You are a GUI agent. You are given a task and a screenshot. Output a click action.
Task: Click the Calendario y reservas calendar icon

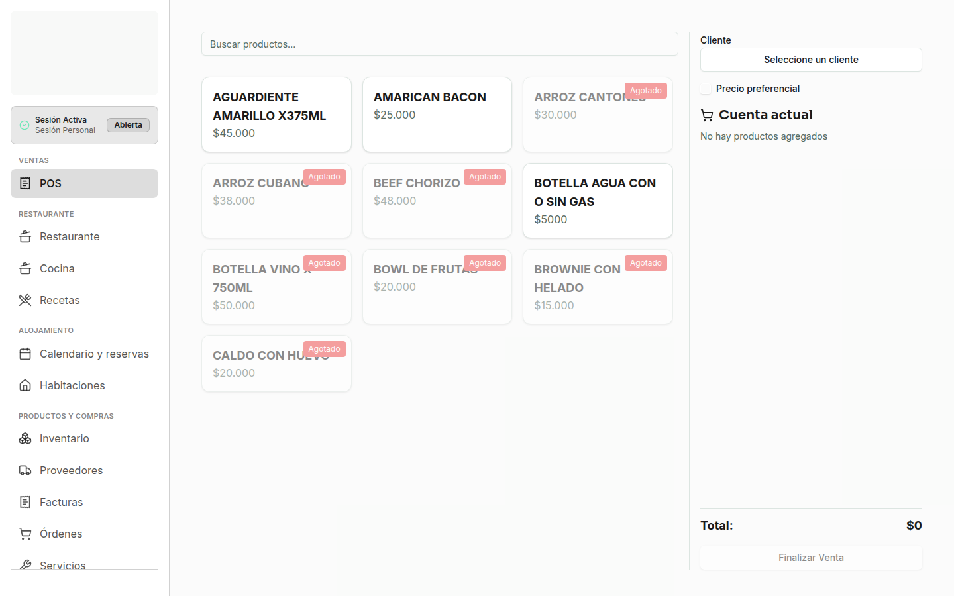25,354
